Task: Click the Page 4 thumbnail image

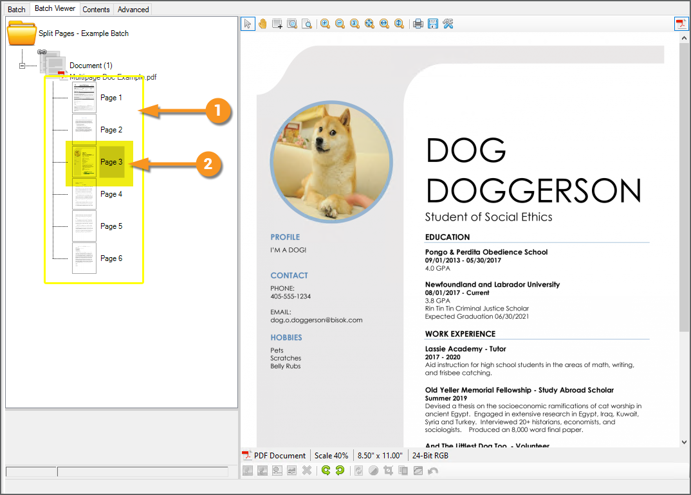Action: (84, 194)
